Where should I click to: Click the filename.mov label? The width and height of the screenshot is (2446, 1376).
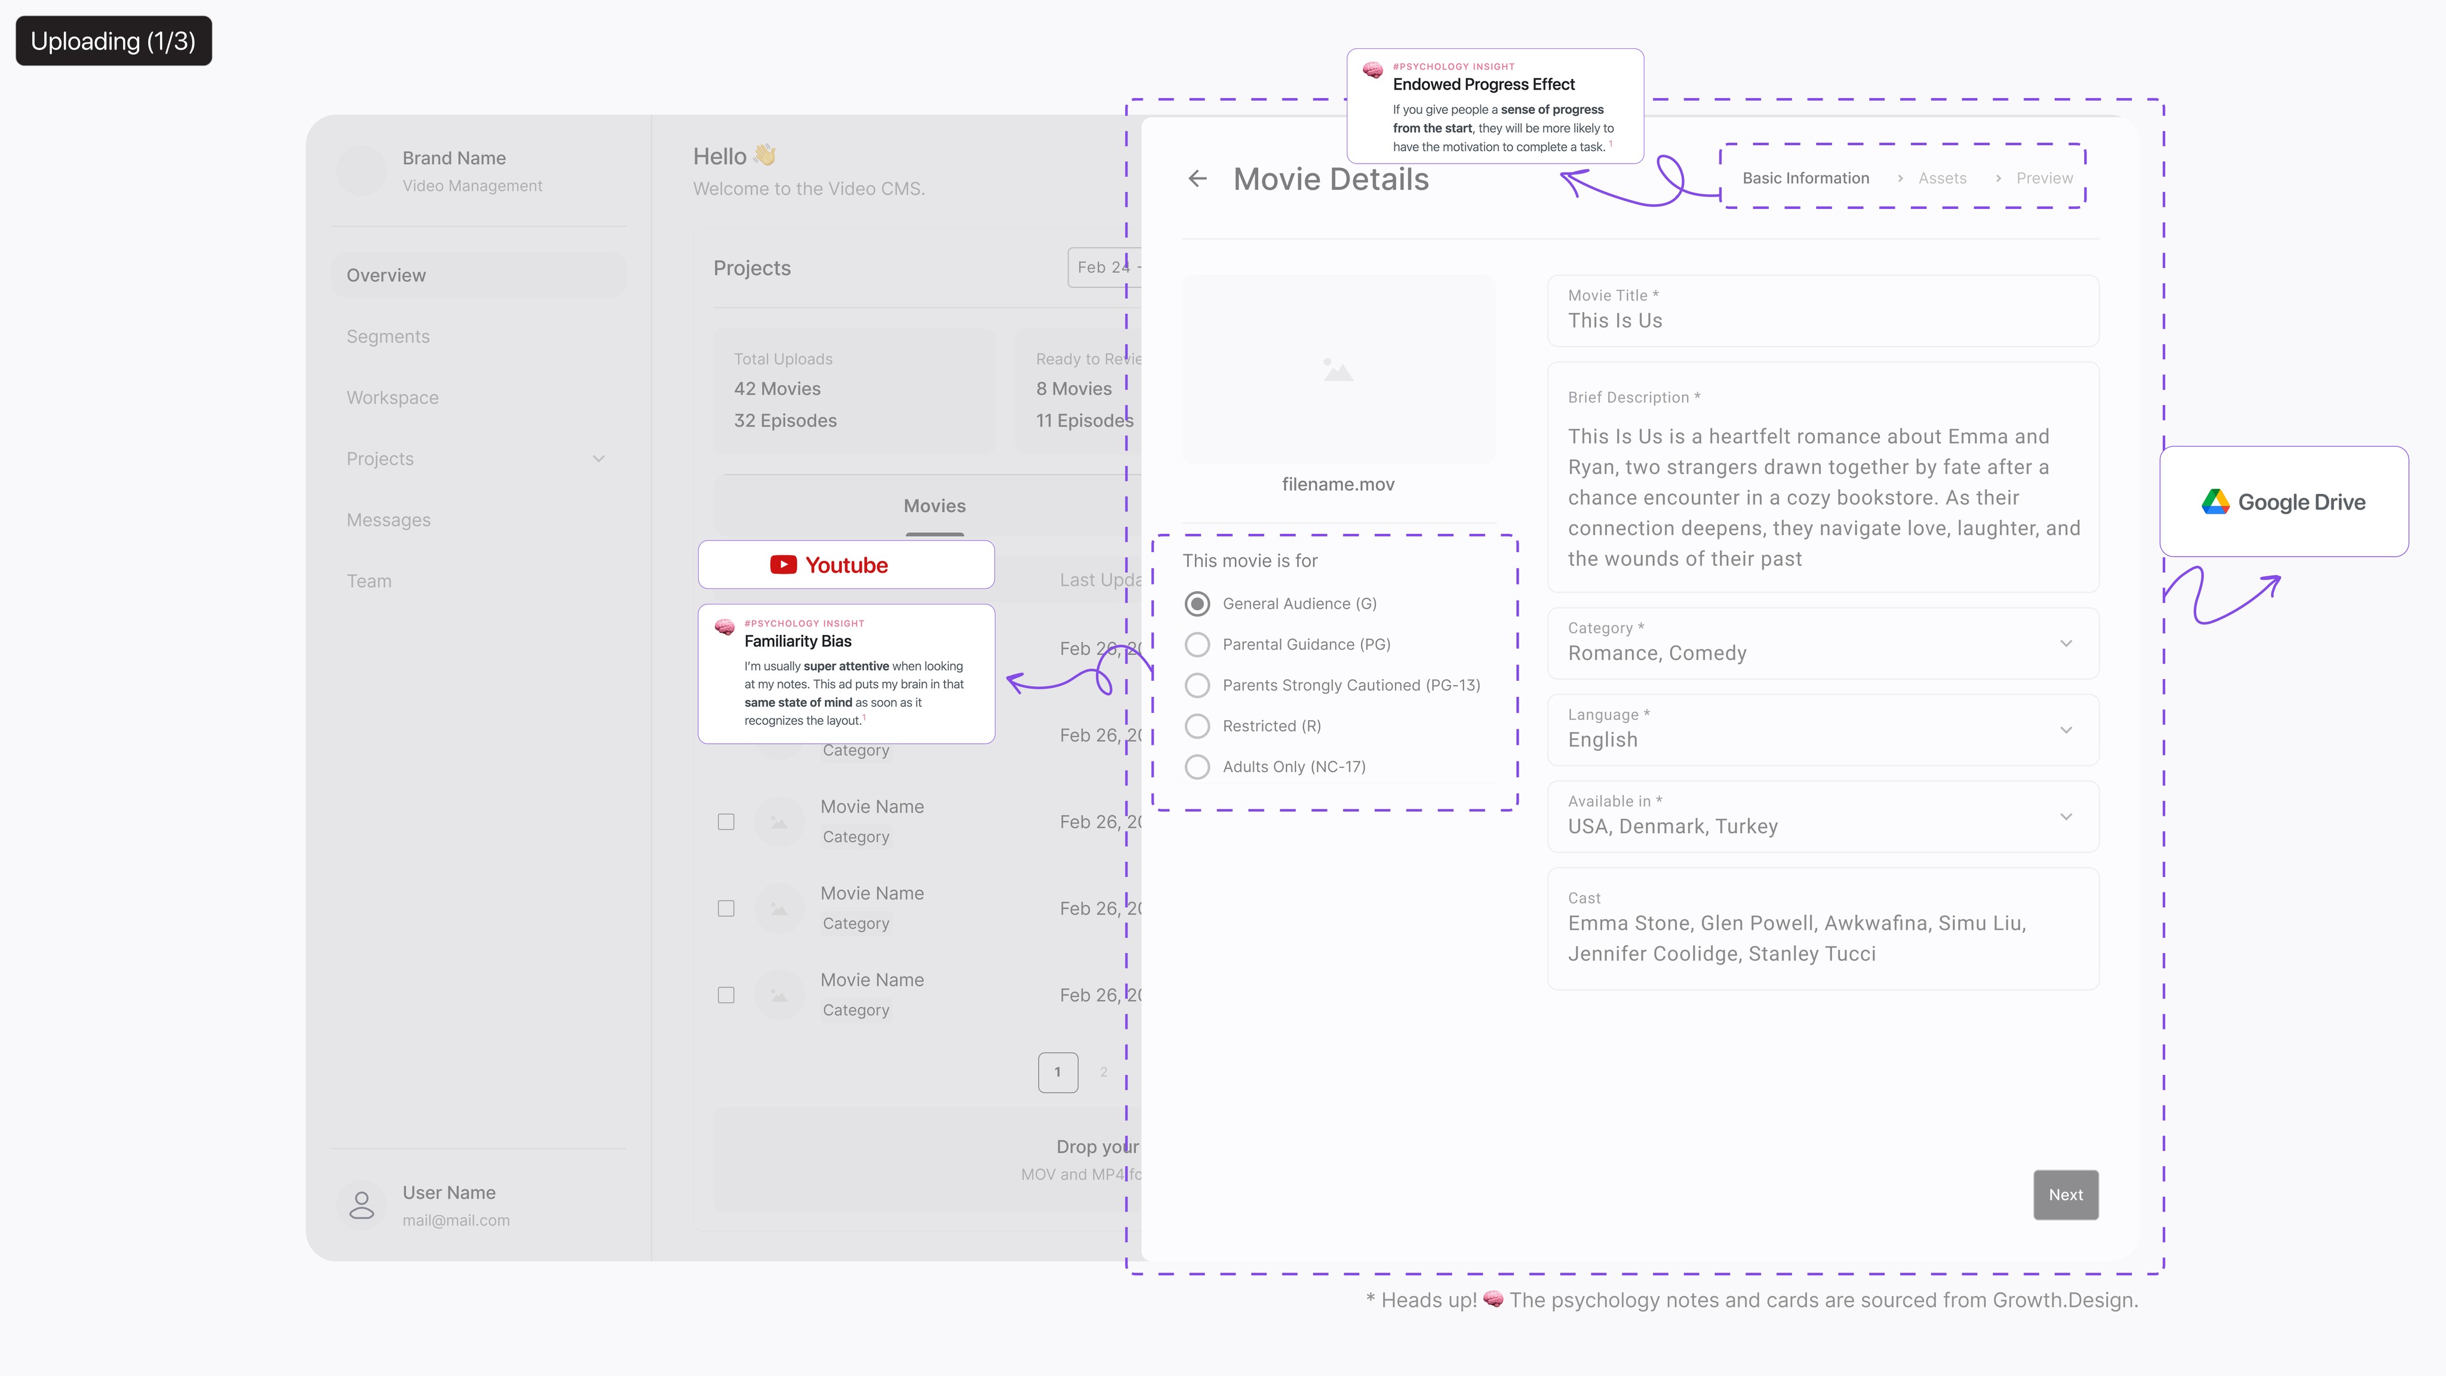1338,484
